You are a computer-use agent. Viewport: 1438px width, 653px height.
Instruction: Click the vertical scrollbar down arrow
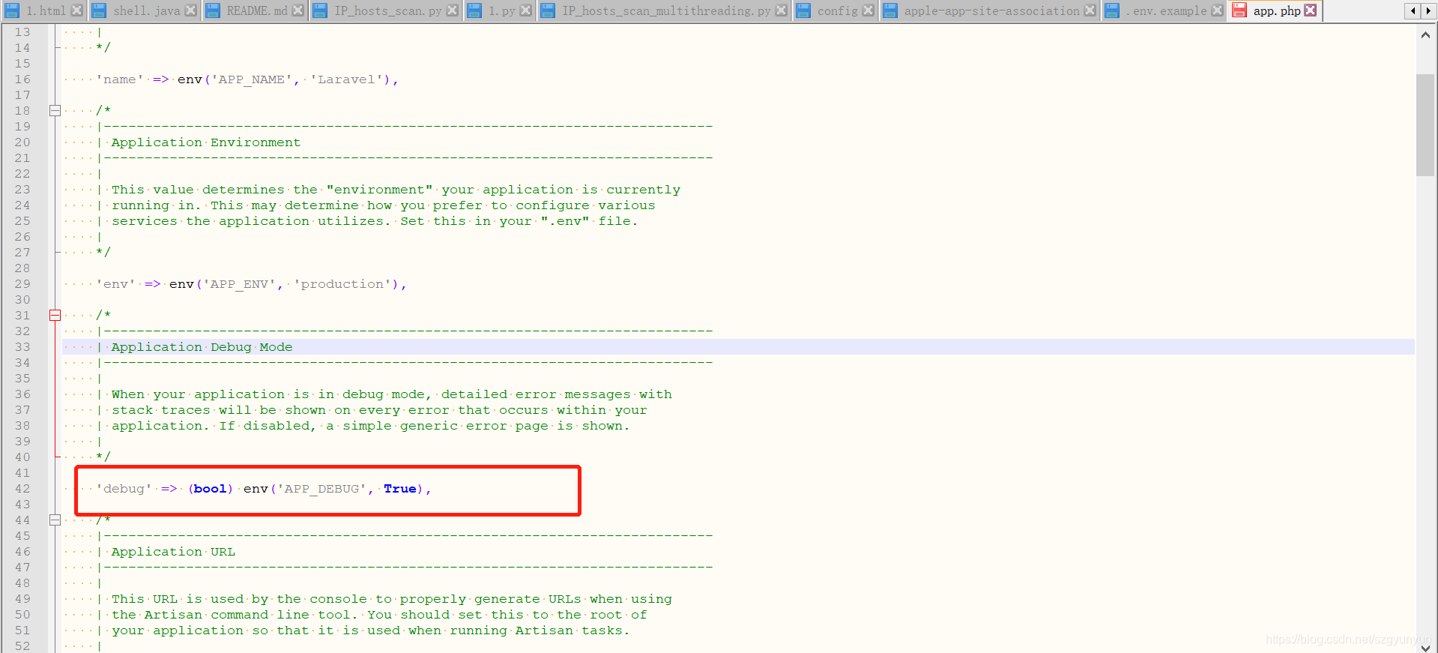(x=1425, y=647)
